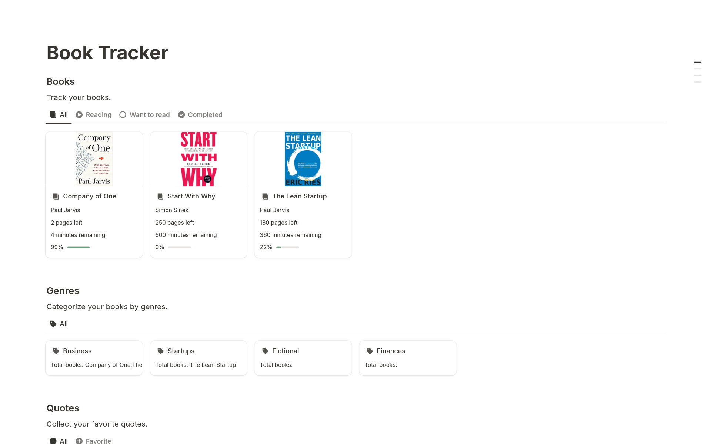Open the Start With Why cover image
Image resolution: width=711 pixels, height=444 pixels.
pyautogui.click(x=198, y=159)
